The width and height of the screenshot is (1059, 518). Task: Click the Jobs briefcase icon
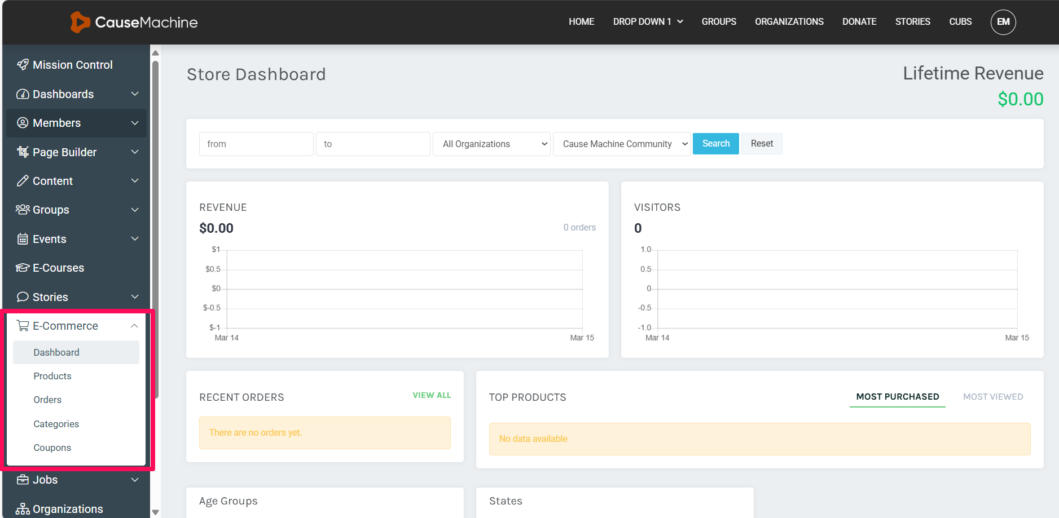(23, 480)
